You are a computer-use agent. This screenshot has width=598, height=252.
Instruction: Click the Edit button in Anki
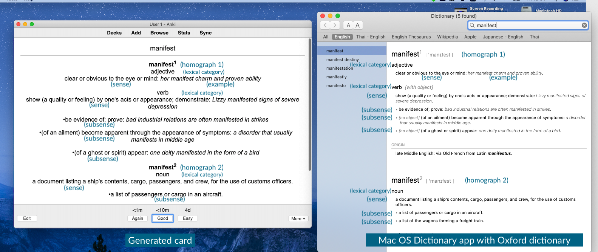point(27,218)
